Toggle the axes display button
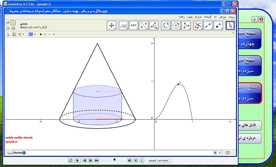The width and height of the screenshot is (276, 167). (x=9, y=35)
